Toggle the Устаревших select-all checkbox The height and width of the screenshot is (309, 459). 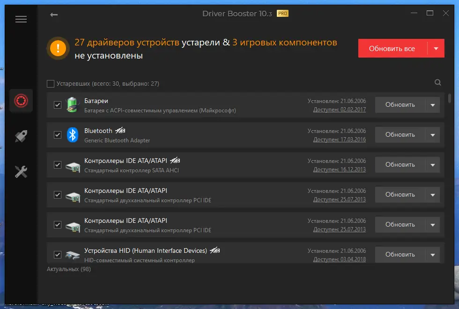(x=50, y=83)
